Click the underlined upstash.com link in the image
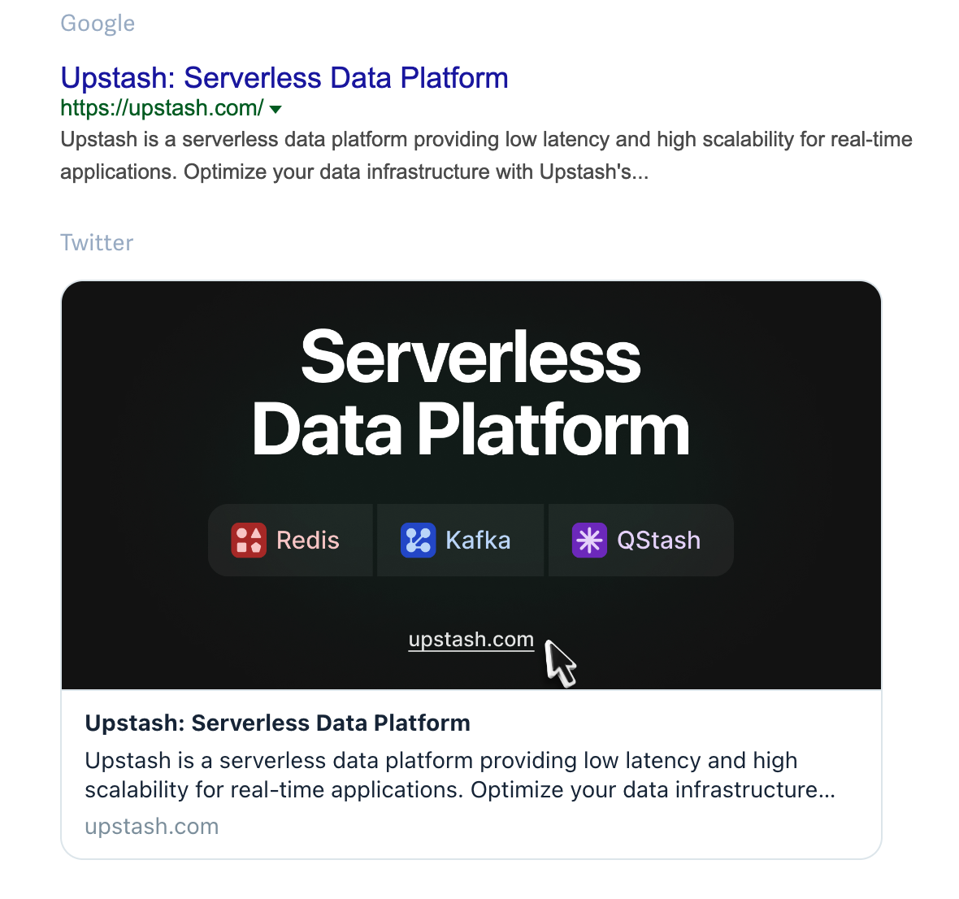The height and width of the screenshot is (899, 959). (471, 640)
